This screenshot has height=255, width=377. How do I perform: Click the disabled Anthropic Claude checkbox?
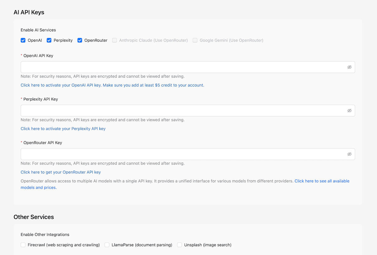[x=115, y=40]
